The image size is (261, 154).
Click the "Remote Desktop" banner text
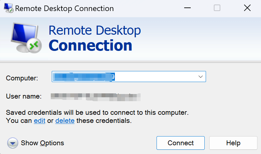pyautogui.click(x=95, y=30)
